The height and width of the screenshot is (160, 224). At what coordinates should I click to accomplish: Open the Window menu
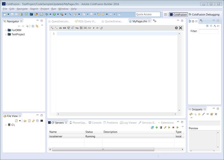click(63, 9)
